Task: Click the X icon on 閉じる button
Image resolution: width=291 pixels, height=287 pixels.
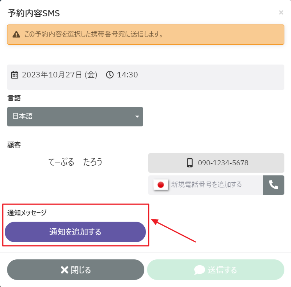Action: coord(64,270)
